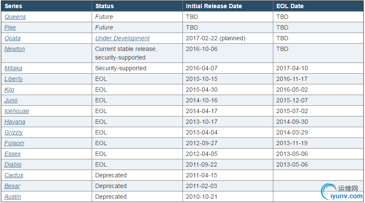Screen dimensions: 365x203
Task: Open the Juno series link
Action: pyautogui.click(x=11, y=100)
